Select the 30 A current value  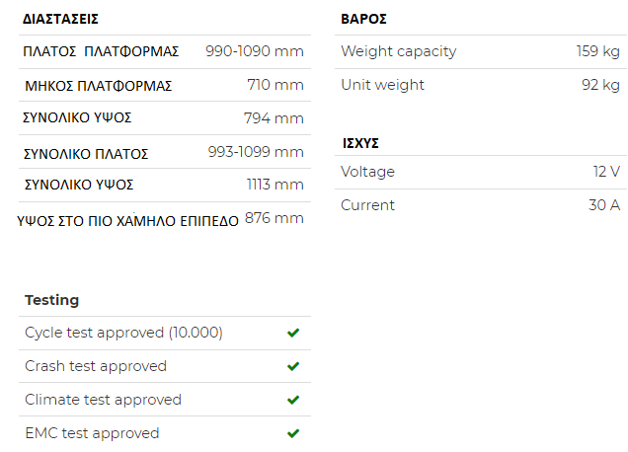point(603,205)
